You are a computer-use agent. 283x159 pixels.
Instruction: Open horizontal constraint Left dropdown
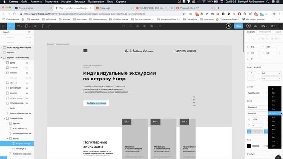(271, 73)
